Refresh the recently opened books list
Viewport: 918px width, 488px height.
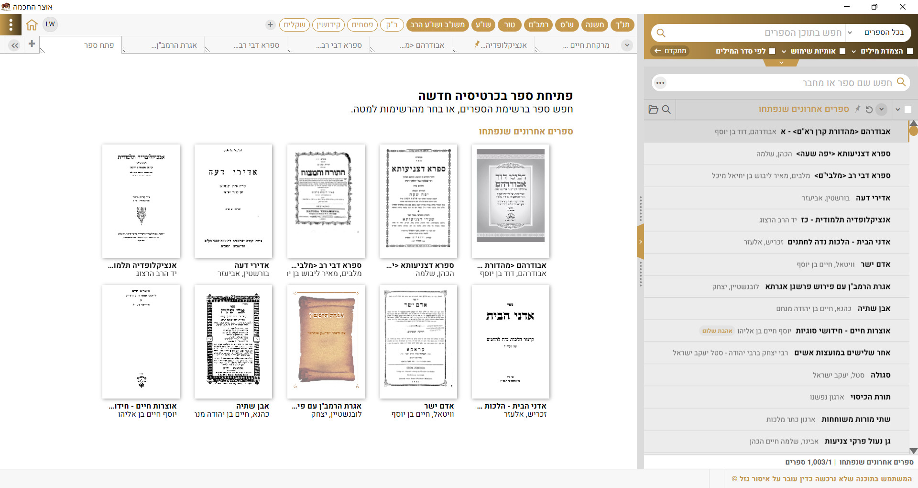point(869,110)
